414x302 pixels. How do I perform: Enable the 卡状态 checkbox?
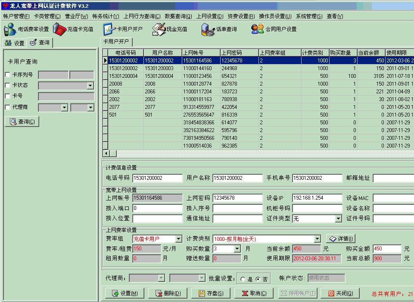point(8,85)
